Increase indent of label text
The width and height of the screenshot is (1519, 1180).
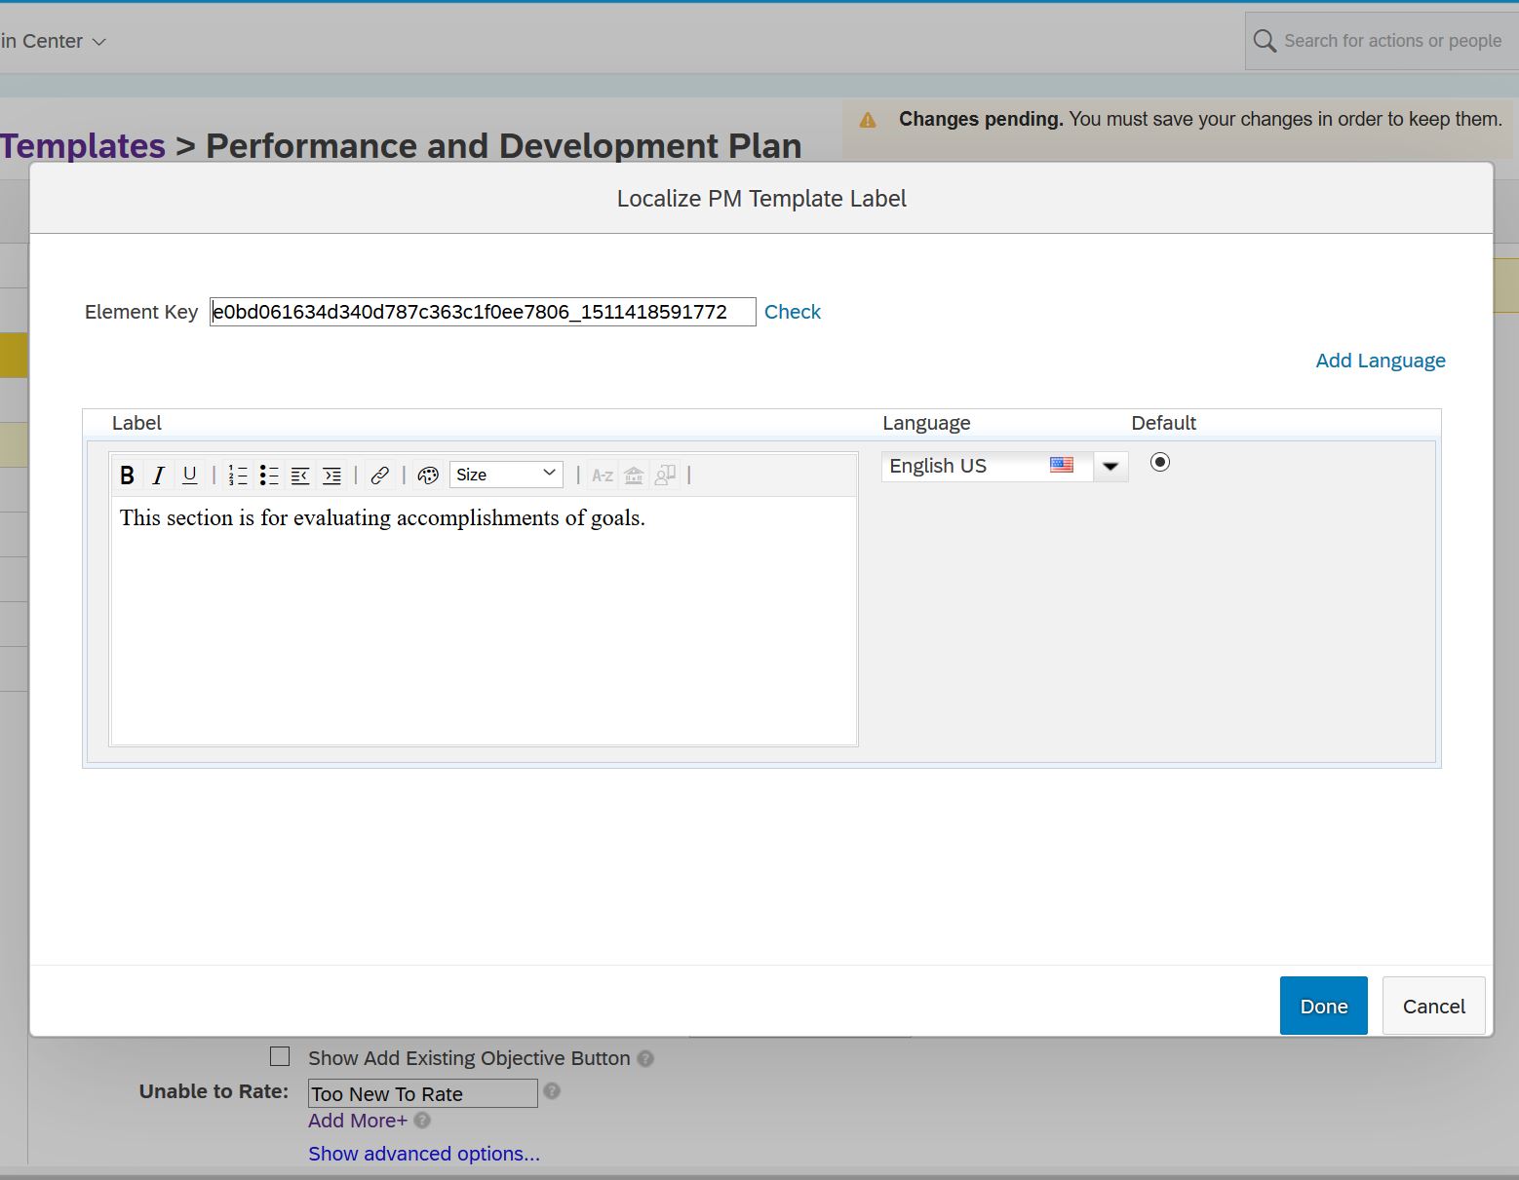(x=331, y=476)
